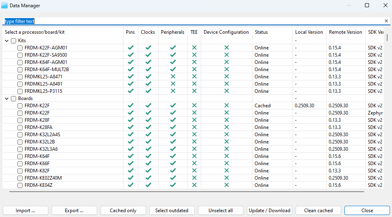Click TEE X icon for FRDM-K22F-SA9500

point(194,55)
